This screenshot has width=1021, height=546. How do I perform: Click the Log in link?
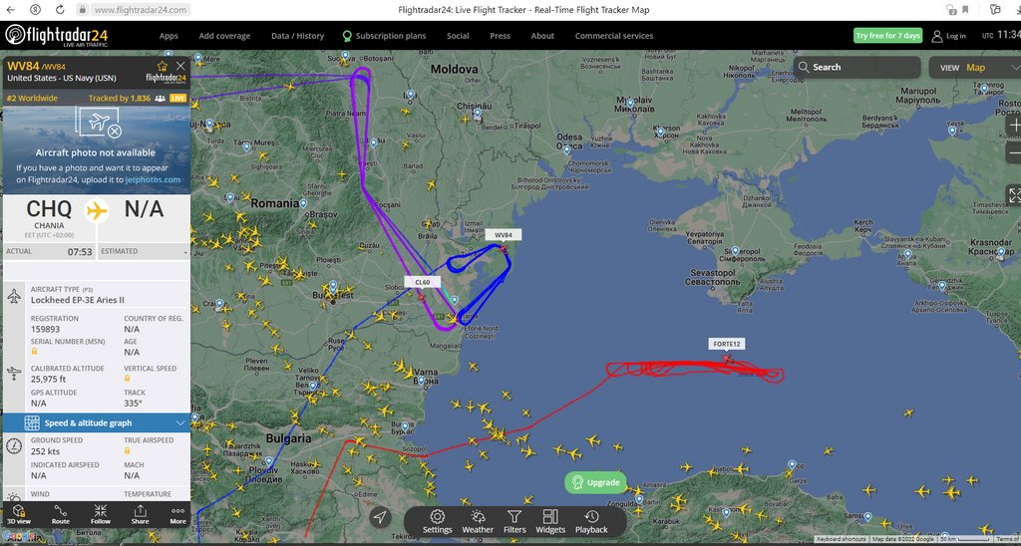(x=949, y=36)
